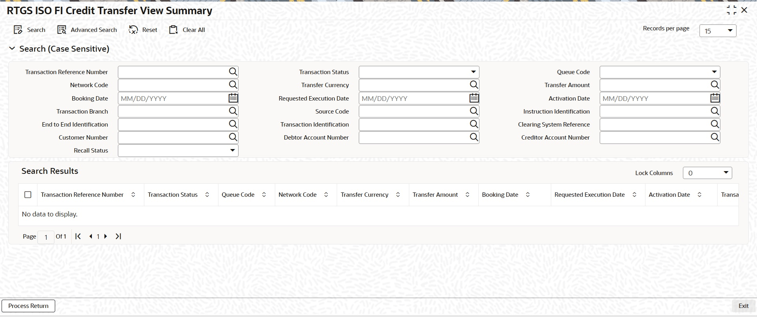Screen dimensions: 757x317
Task: Click the Page number input box
Action: click(x=46, y=237)
